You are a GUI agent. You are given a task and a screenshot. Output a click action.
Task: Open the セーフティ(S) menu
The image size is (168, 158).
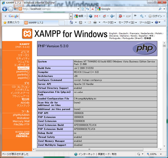pyautogui.click(x=128, y=22)
